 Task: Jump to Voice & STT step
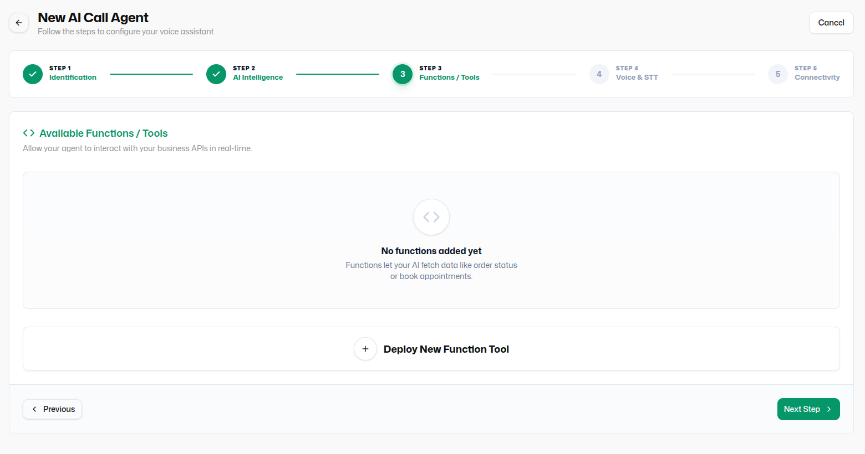637,78
